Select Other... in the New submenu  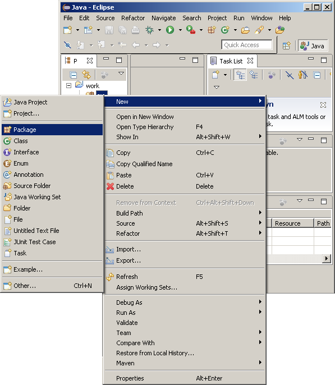click(x=52, y=286)
